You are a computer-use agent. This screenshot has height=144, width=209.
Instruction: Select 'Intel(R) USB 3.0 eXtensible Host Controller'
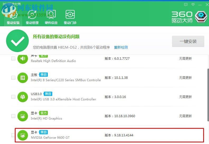click(x=63, y=99)
